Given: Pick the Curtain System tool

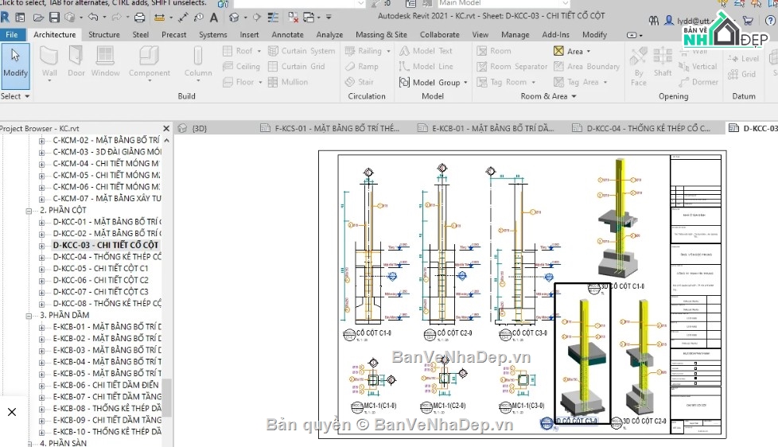Looking at the screenshot, I should (301, 51).
